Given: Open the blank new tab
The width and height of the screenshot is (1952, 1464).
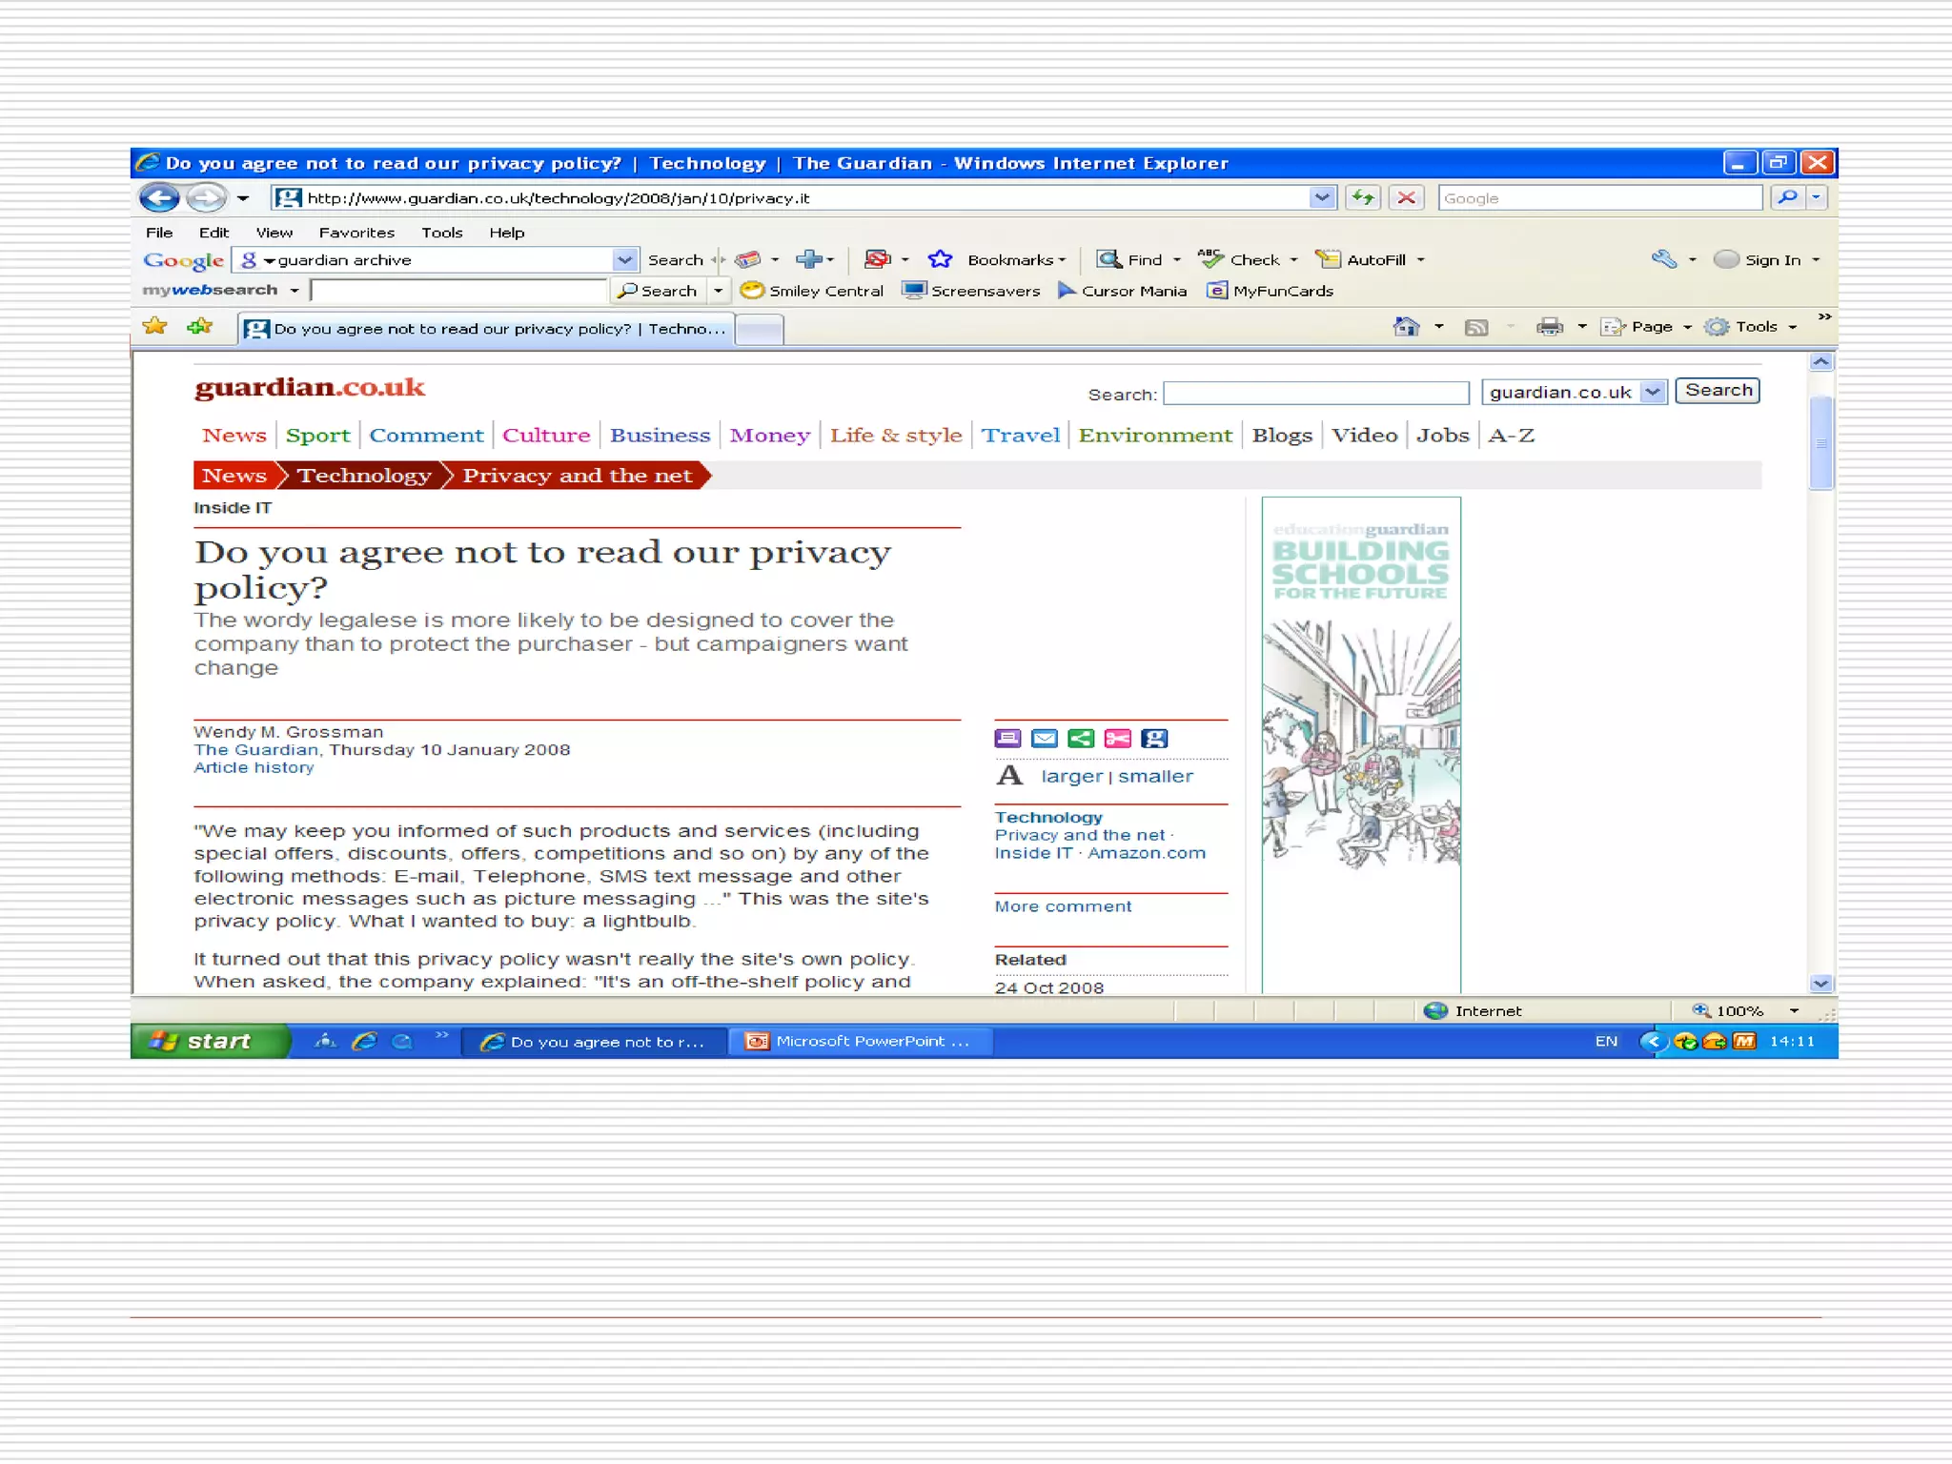Looking at the screenshot, I should pos(760,330).
